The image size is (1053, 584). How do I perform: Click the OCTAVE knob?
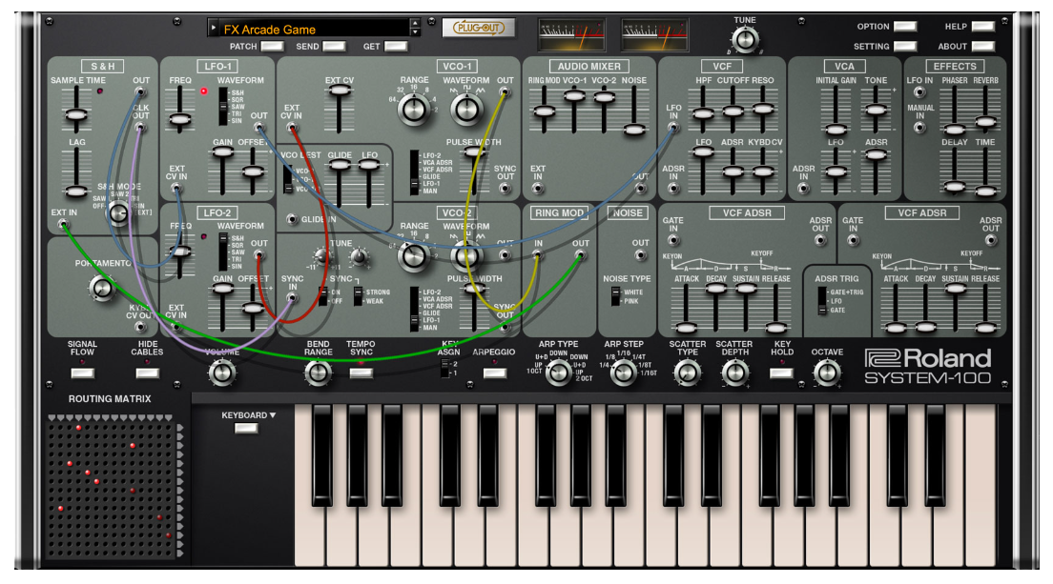827,373
